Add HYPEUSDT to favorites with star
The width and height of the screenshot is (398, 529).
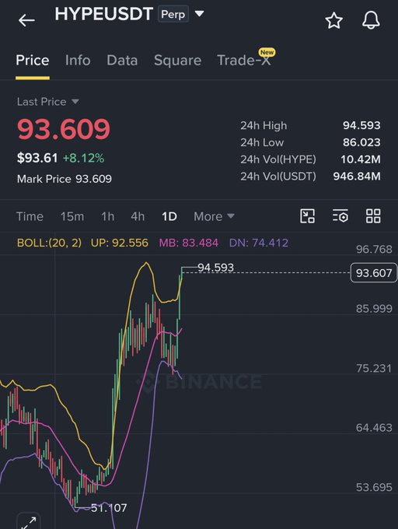pyautogui.click(x=333, y=20)
